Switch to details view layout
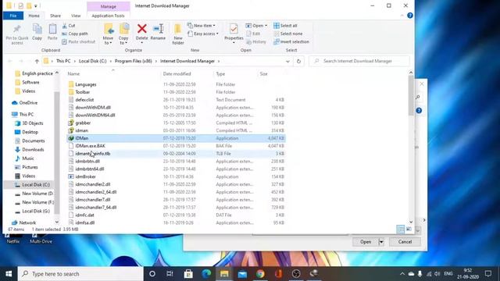The width and height of the screenshot is (500, 281). (x=400, y=229)
